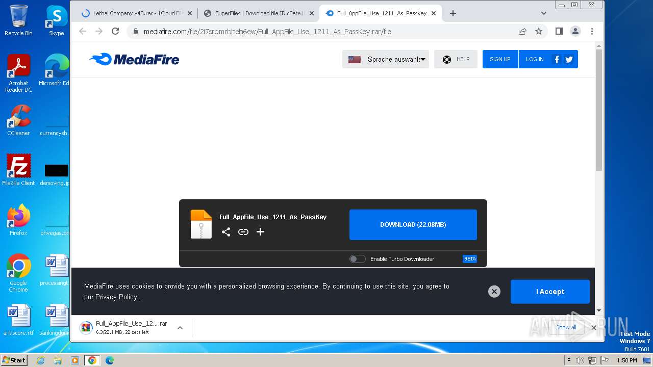This screenshot has width=653, height=367.
Task: Click the browser back arrow
Action: coord(83,31)
